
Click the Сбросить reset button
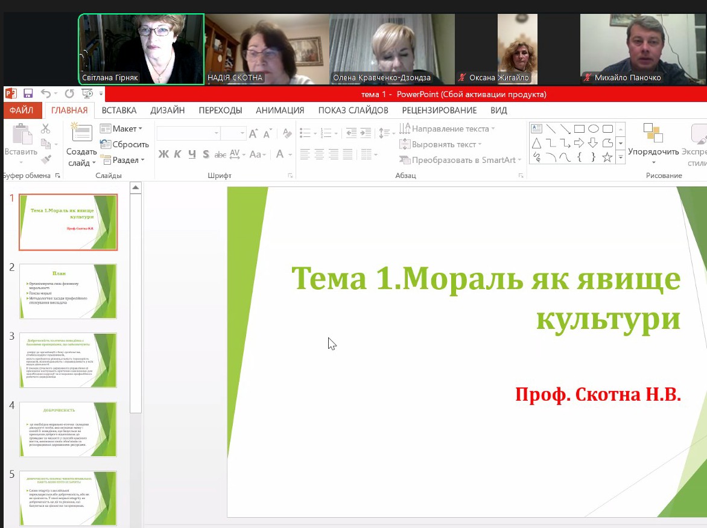point(124,144)
